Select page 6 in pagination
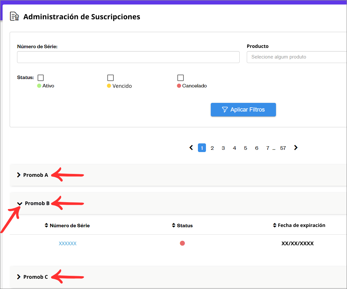Viewport: 347px width, 289px height. tap(256, 148)
